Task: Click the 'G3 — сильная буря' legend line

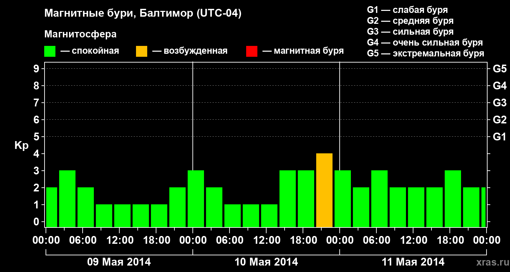Action: [410, 32]
